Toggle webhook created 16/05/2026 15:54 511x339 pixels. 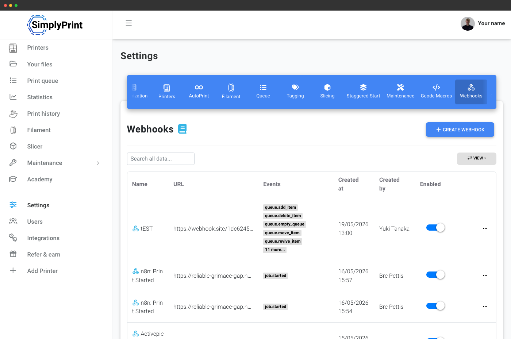[435, 306]
